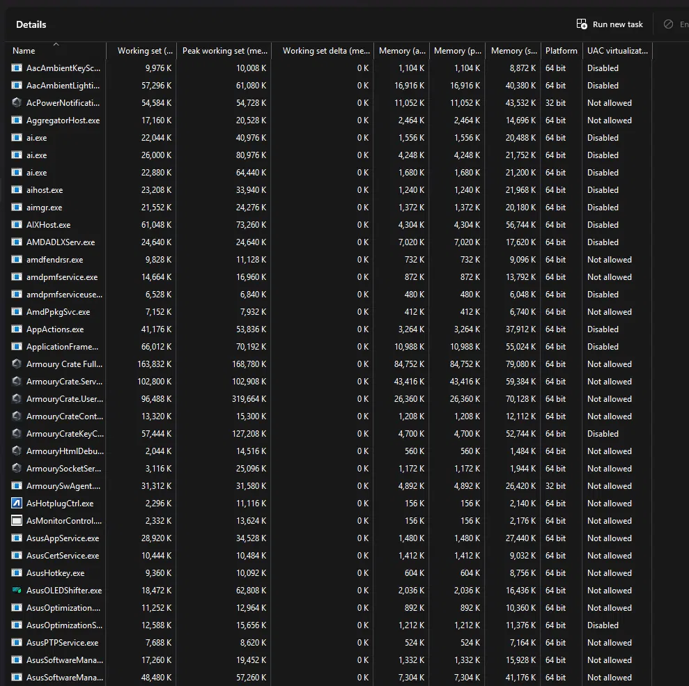Select the amdpmfserviceuse... row name
Image resolution: width=689 pixels, height=686 pixels.
pos(64,295)
